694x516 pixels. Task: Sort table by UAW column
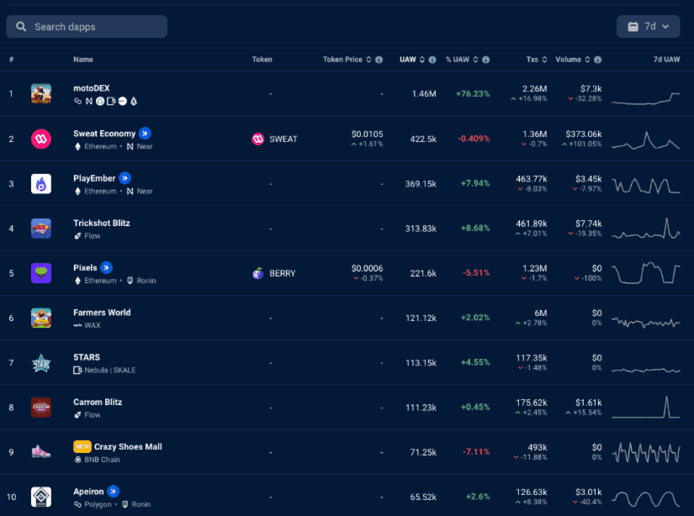click(422, 60)
